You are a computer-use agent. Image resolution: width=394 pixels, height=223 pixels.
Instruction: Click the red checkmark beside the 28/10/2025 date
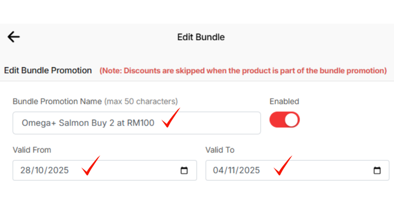click(x=90, y=166)
